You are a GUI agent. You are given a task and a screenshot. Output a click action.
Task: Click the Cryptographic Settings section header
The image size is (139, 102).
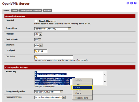(x=70, y=67)
